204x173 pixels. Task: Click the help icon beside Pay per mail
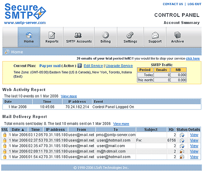(x=80, y=66)
